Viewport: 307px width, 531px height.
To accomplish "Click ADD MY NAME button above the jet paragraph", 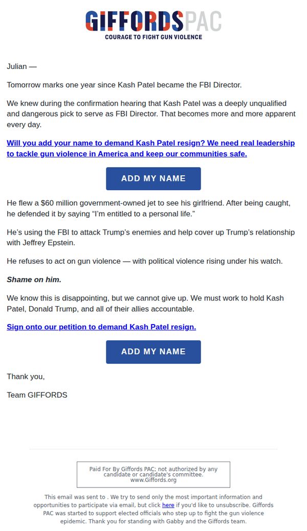I will [x=153, y=178].
